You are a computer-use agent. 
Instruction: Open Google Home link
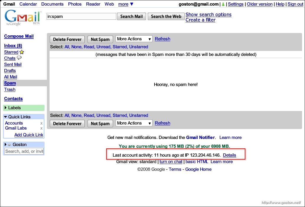click(x=198, y=169)
